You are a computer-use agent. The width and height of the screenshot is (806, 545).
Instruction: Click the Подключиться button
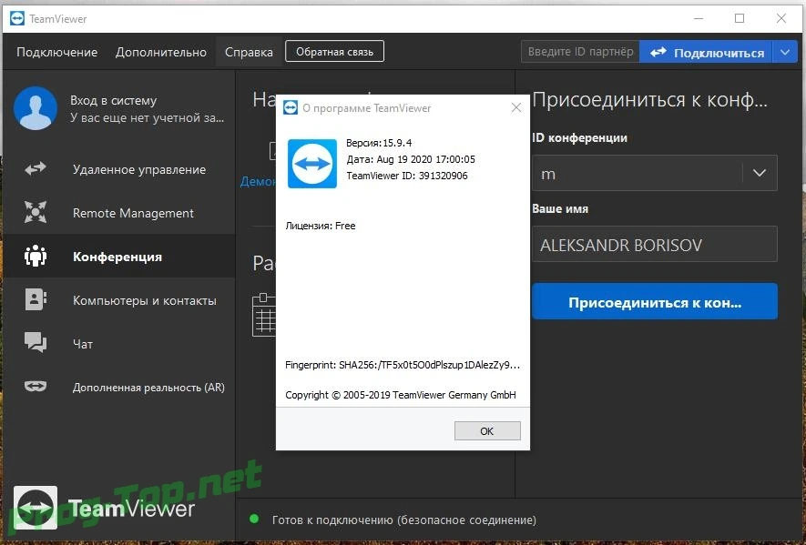click(706, 52)
